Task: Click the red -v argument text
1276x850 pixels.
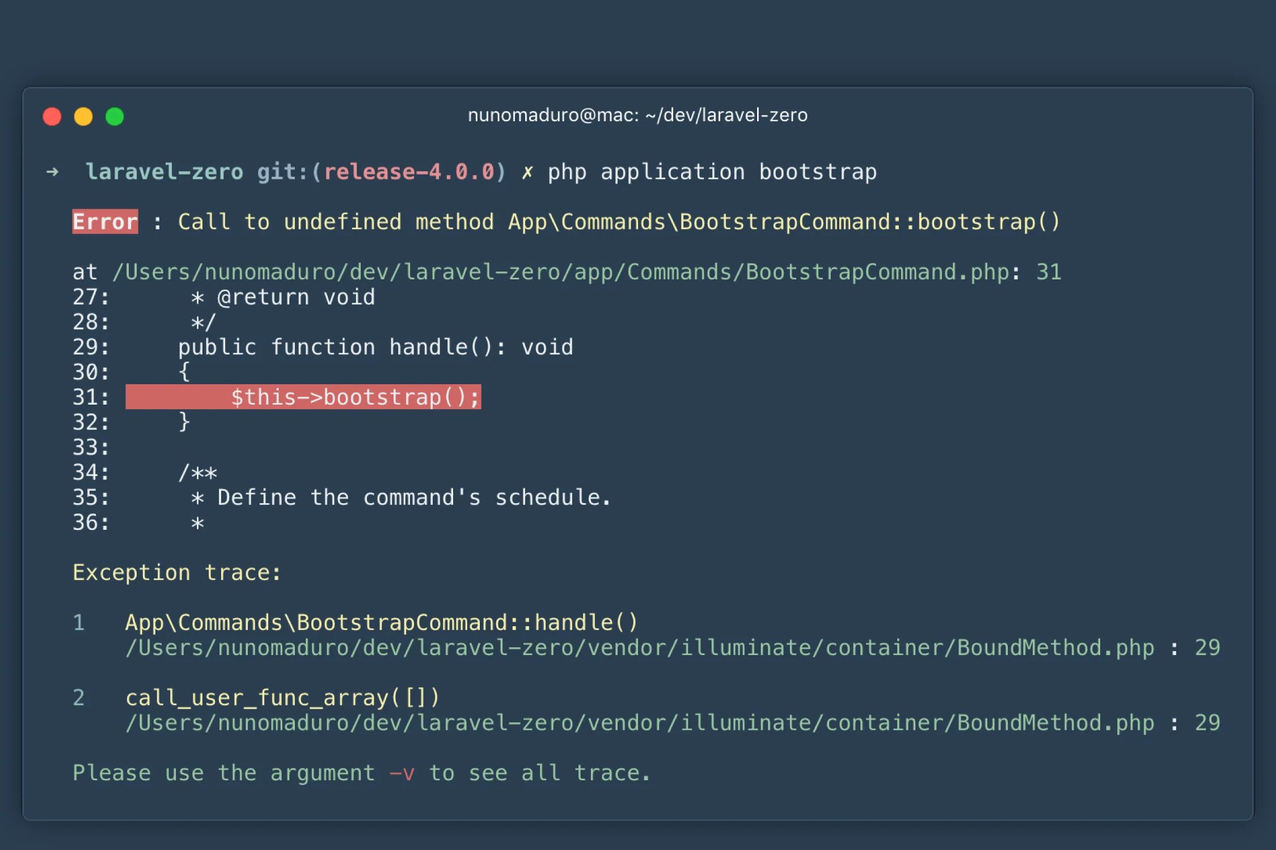Action: (402, 773)
